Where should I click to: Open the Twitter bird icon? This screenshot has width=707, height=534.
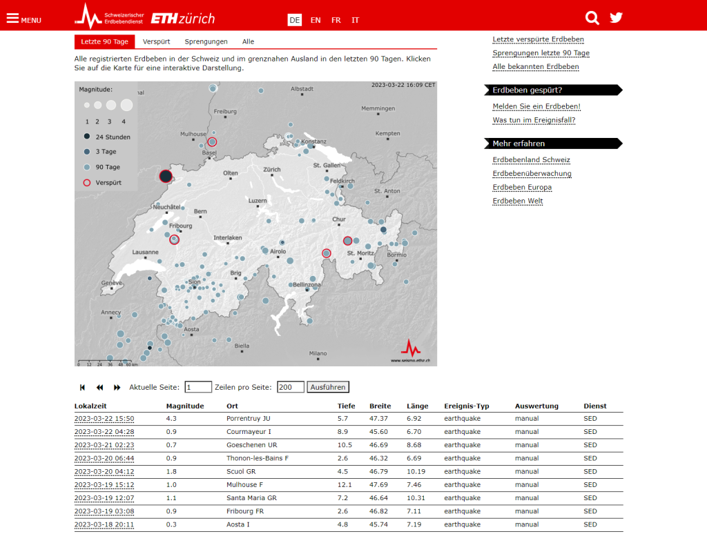[x=616, y=18]
